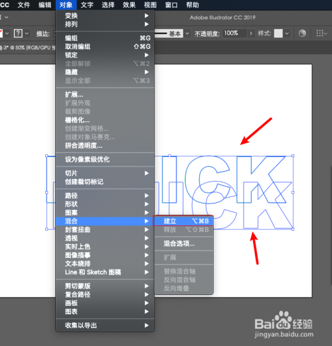This screenshot has width=332, height=346.
Task: Open the stroke swatch dropdown arrow
Action: point(27,34)
